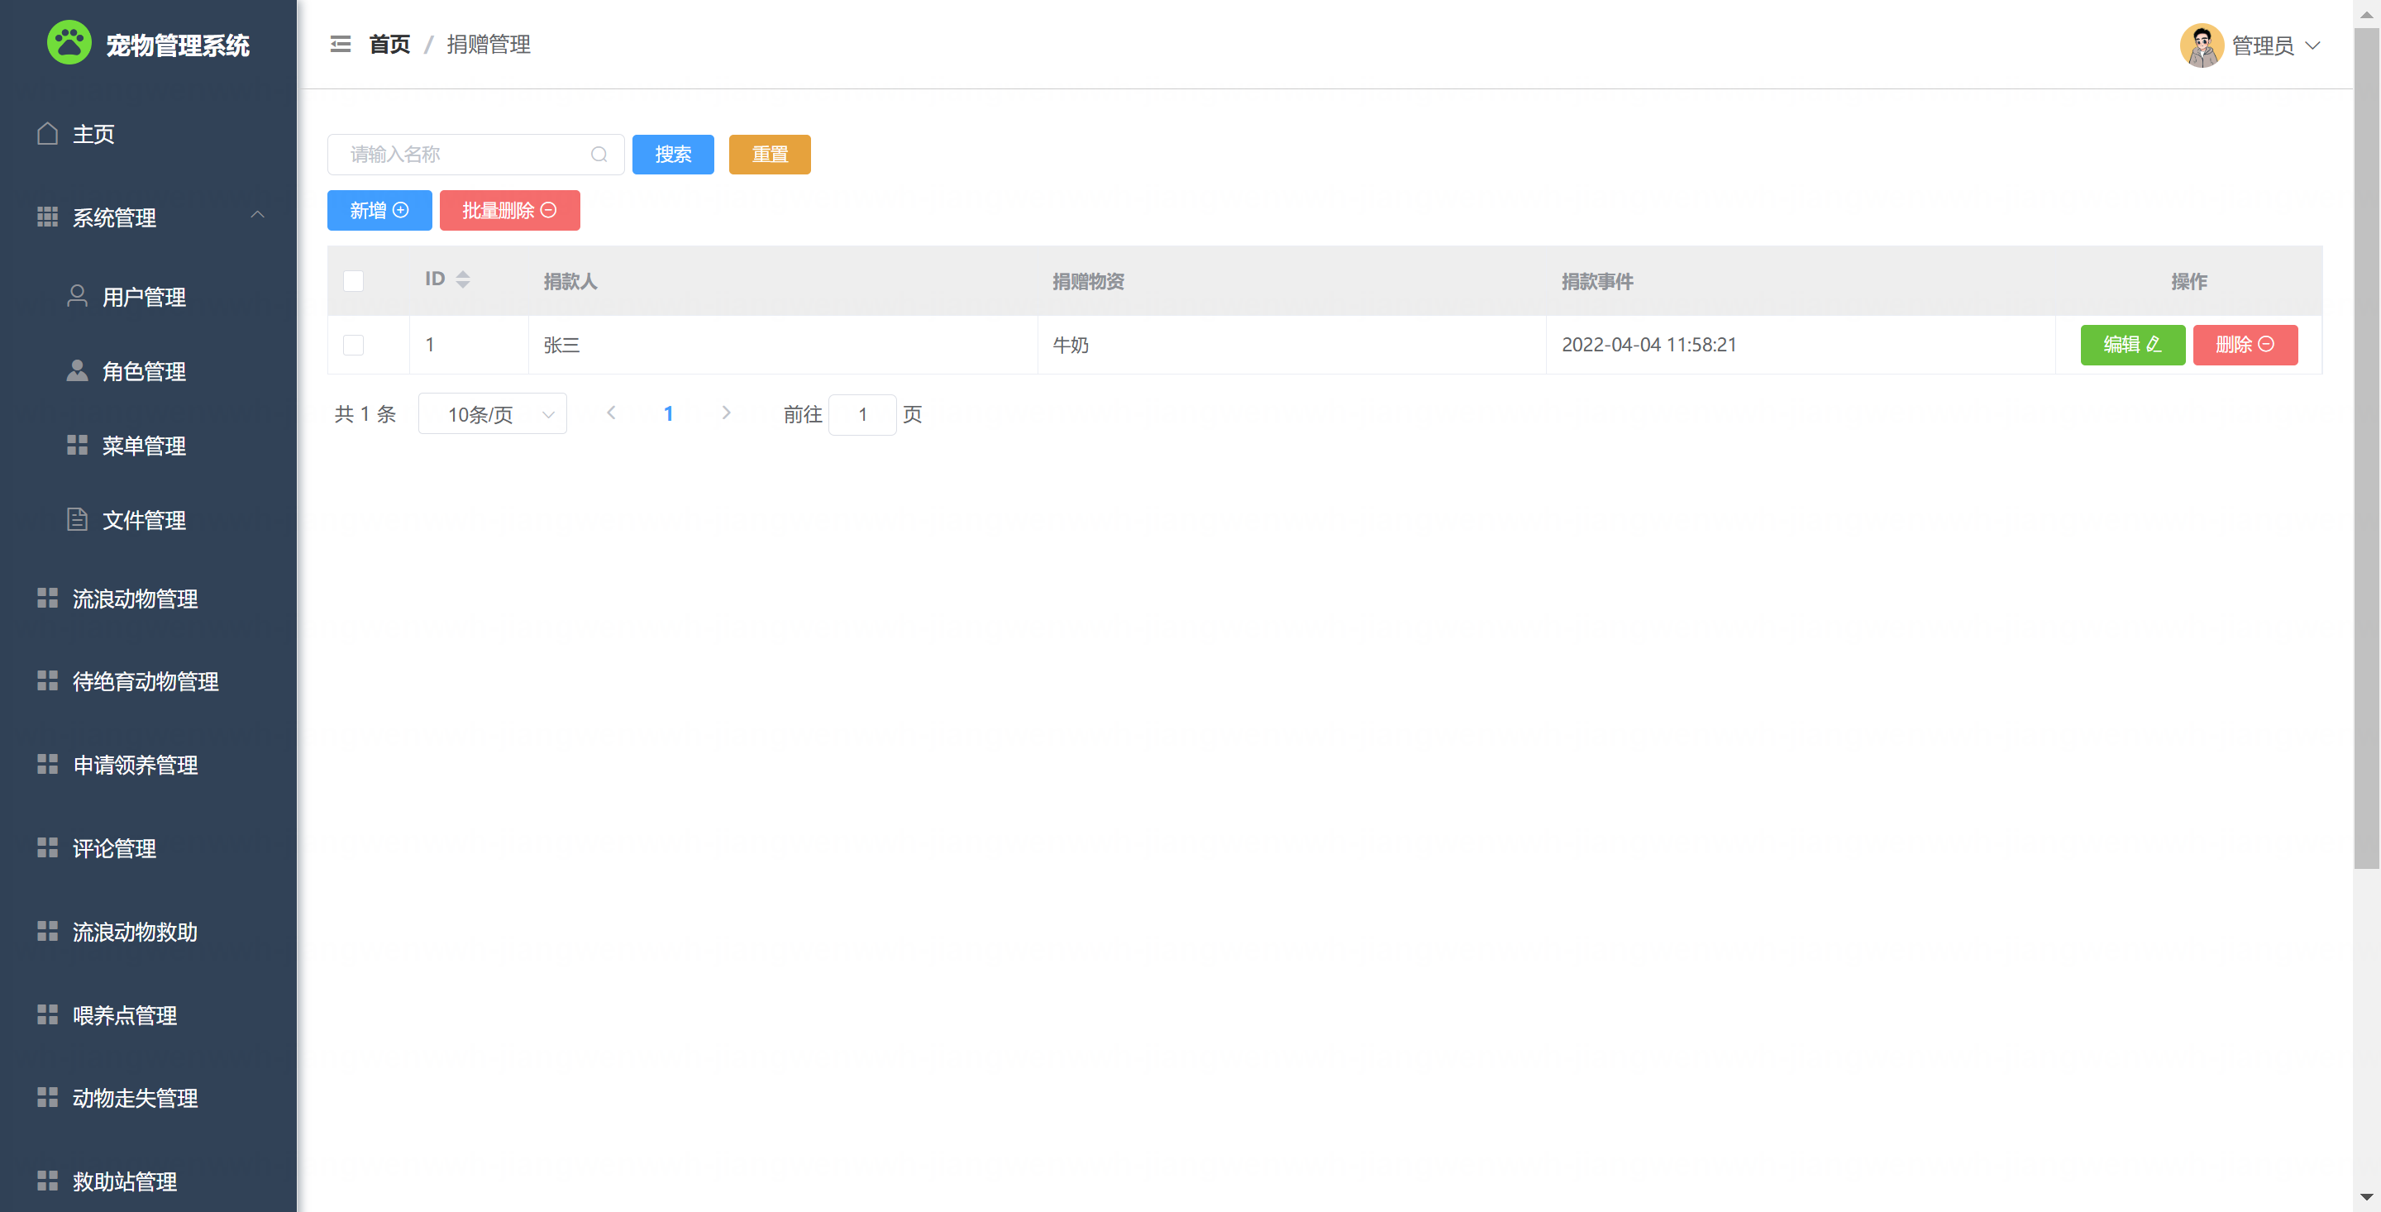
Task: Open 流浪动物管理 menu item
Action: click(x=135, y=599)
